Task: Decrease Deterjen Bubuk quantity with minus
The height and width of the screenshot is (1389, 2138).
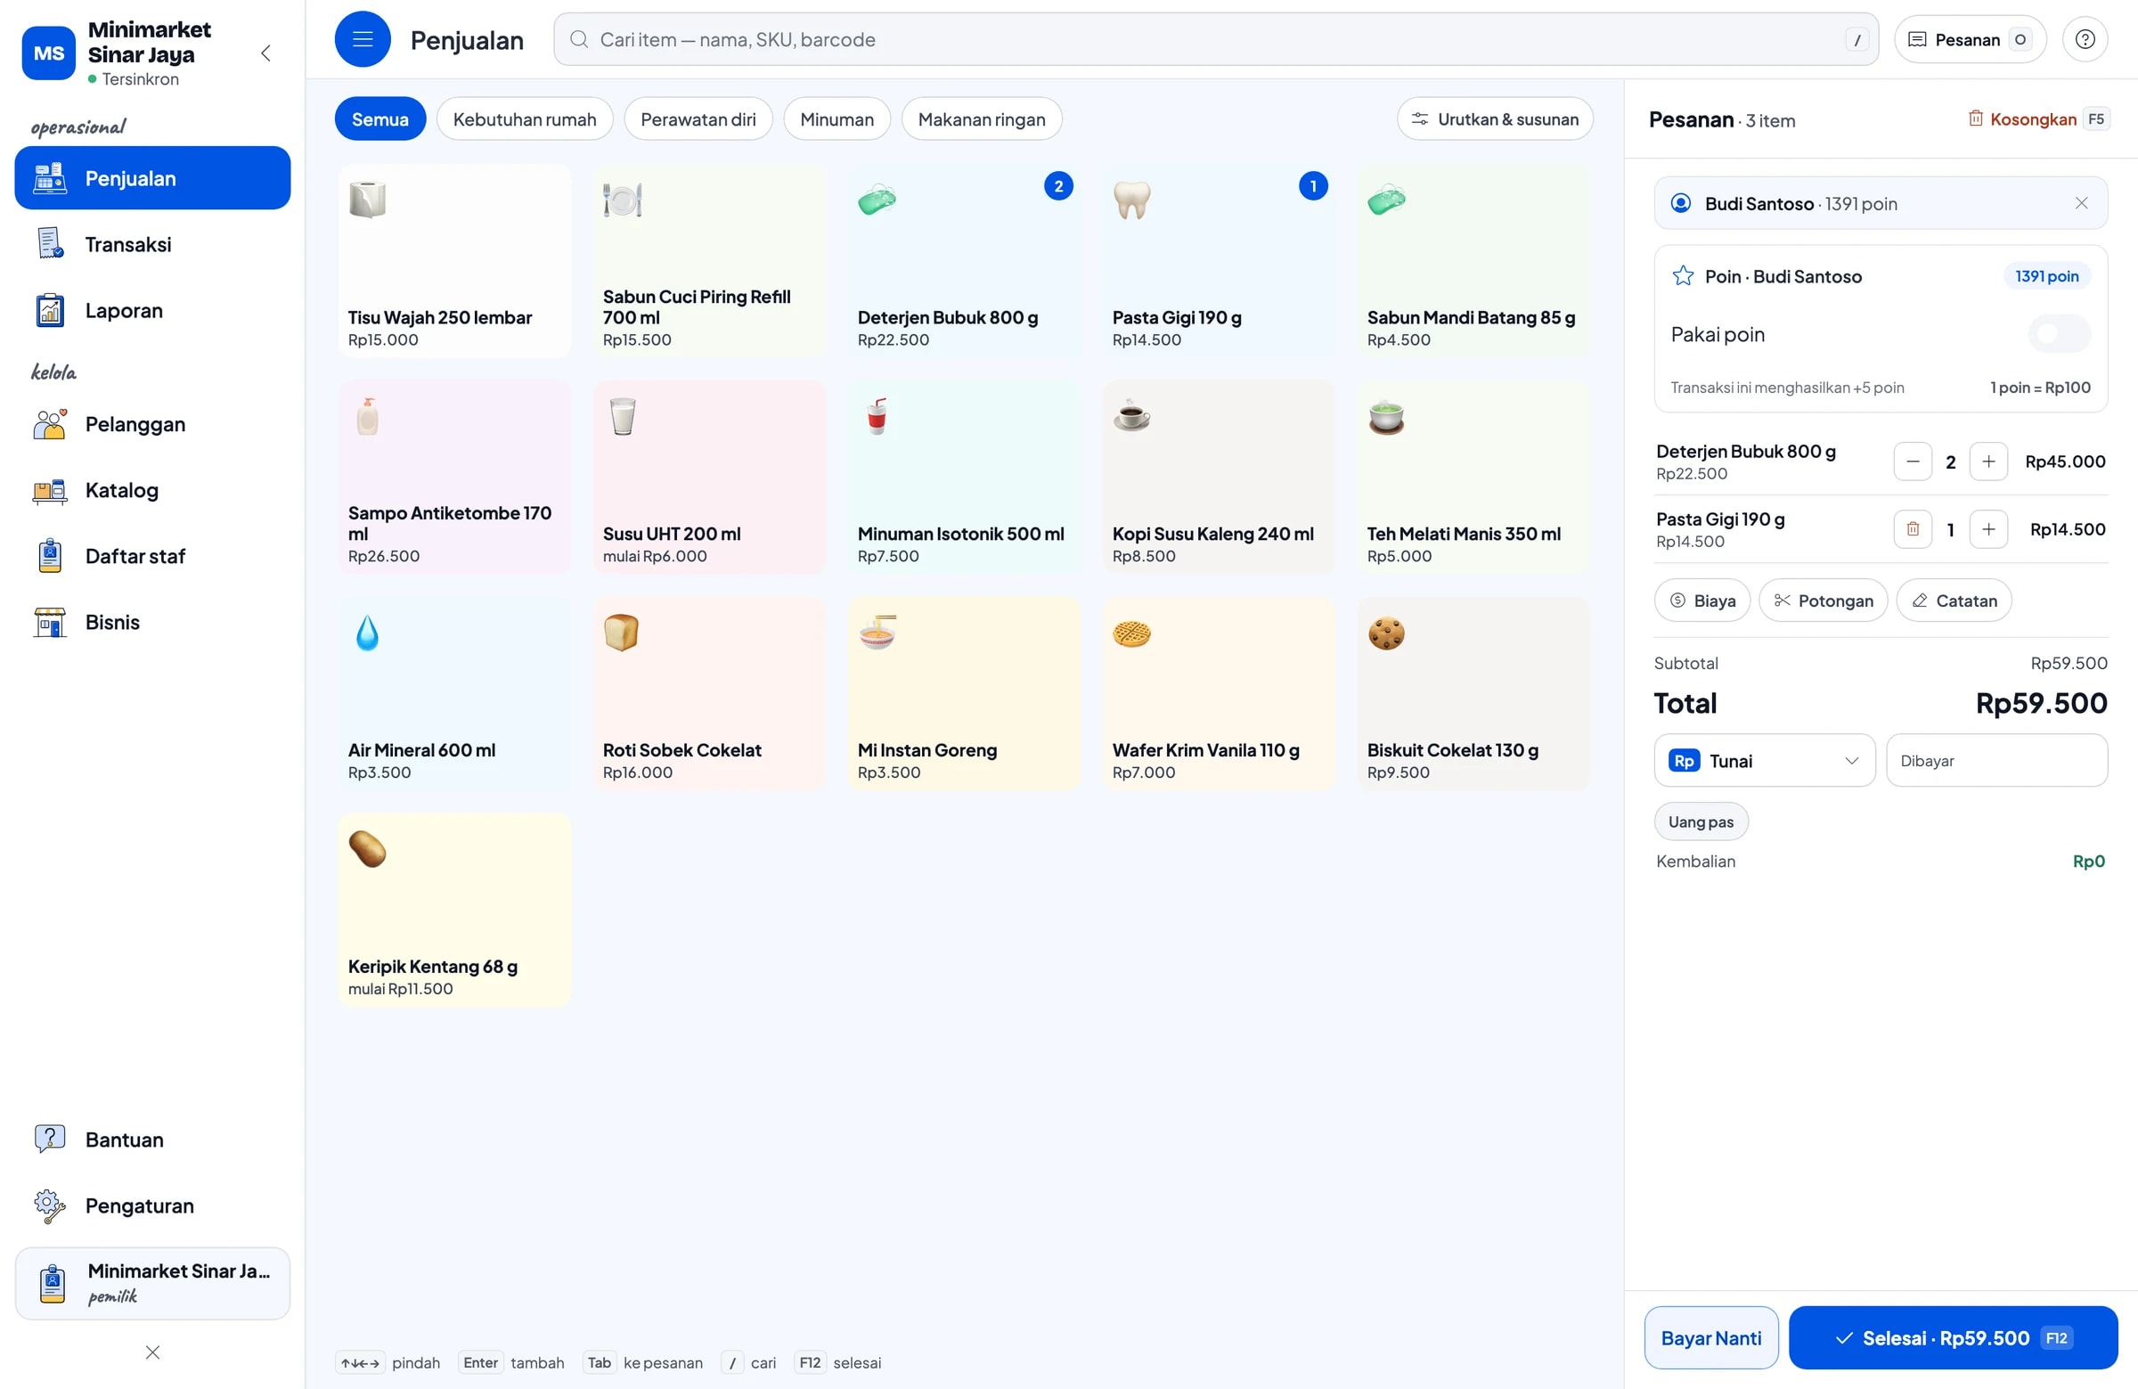Action: (1913, 462)
